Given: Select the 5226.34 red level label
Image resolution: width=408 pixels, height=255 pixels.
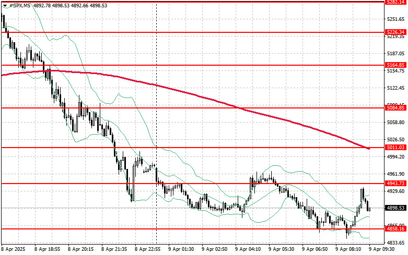Looking at the screenshot, I should pos(396,32).
